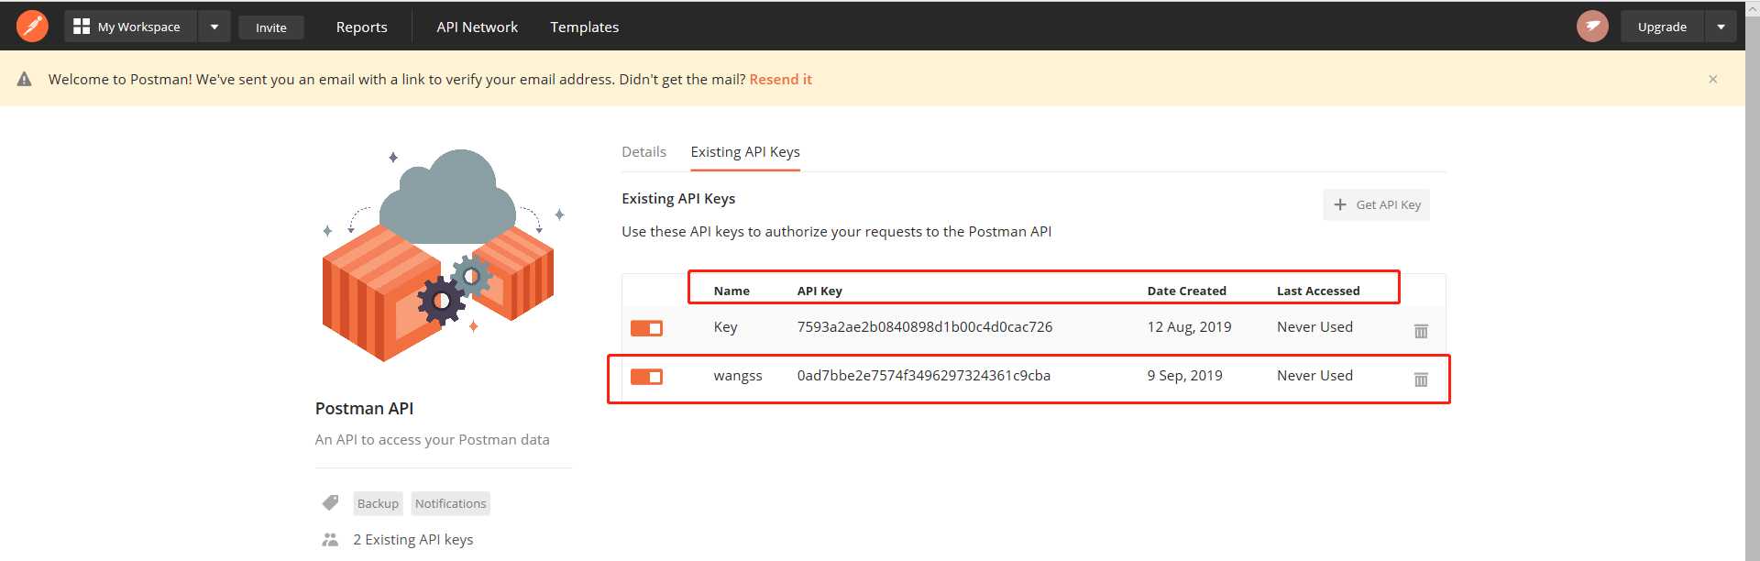The image size is (1760, 561).
Task: Expand the dropdown arrow beside Upgrade
Action: coord(1721,27)
